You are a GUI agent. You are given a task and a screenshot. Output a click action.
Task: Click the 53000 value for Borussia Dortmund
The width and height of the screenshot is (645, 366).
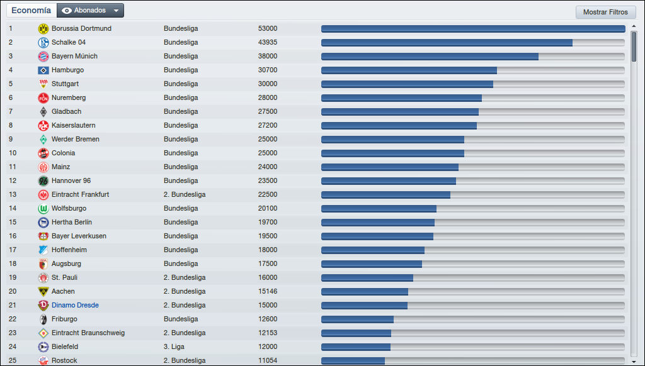pyautogui.click(x=268, y=28)
